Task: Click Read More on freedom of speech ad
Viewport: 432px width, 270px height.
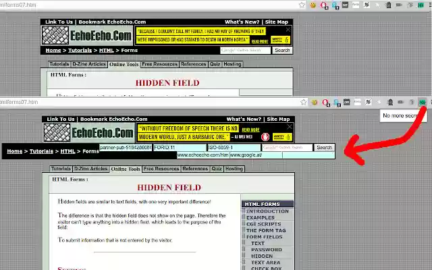Action: point(250,130)
